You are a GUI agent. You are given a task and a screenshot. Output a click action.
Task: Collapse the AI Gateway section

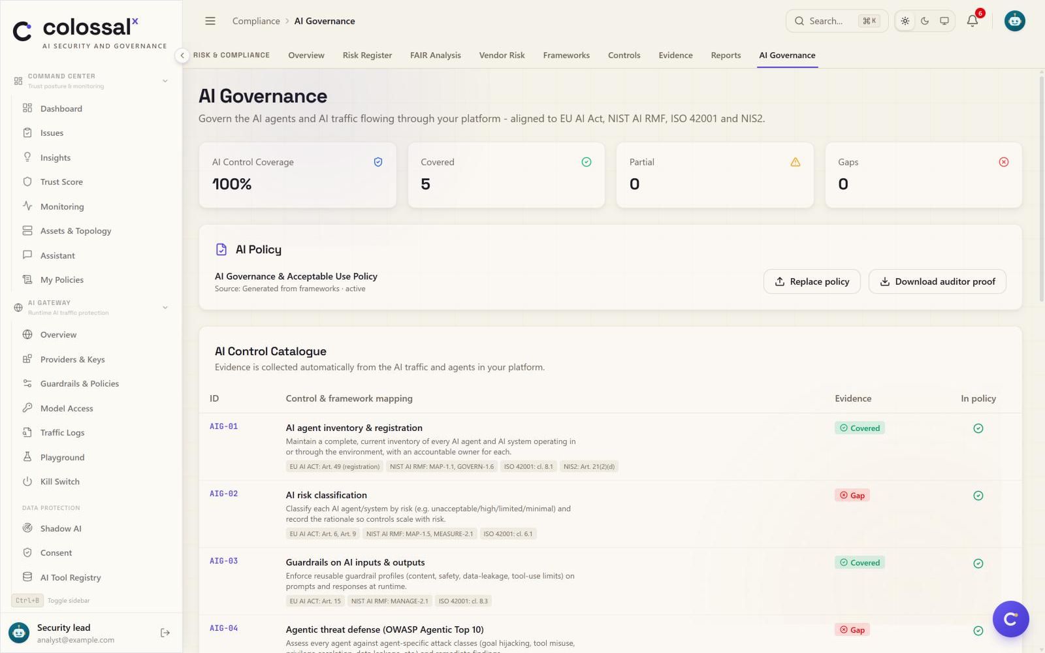[165, 308]
